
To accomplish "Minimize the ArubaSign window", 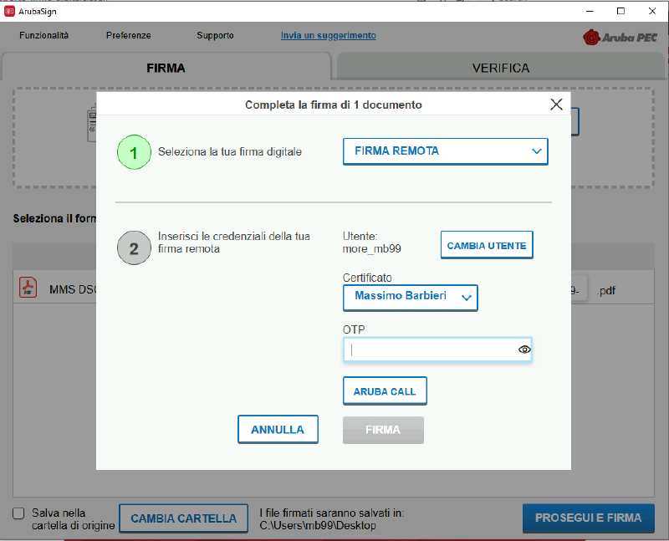I will [590, 11].
